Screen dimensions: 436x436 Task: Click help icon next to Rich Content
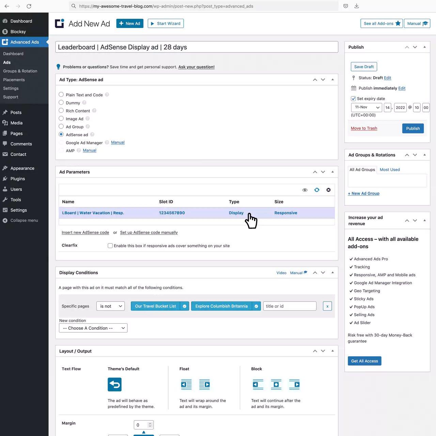[94, 111]
